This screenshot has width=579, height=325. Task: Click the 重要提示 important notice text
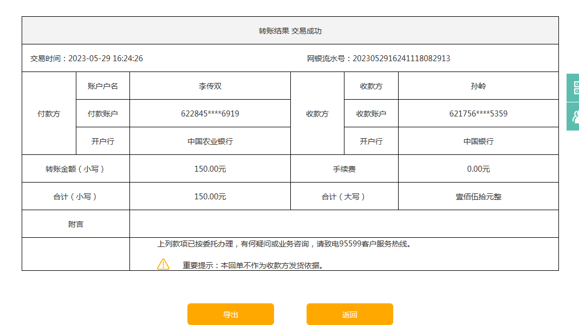tap(253, 265)
